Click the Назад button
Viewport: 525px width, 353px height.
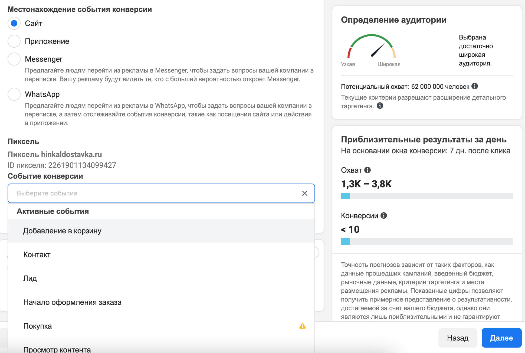point(458,338)
